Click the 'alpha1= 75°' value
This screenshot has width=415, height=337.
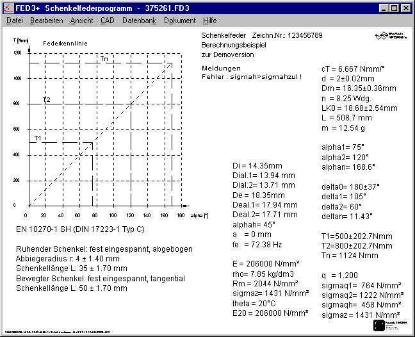(x=343, y=147)
